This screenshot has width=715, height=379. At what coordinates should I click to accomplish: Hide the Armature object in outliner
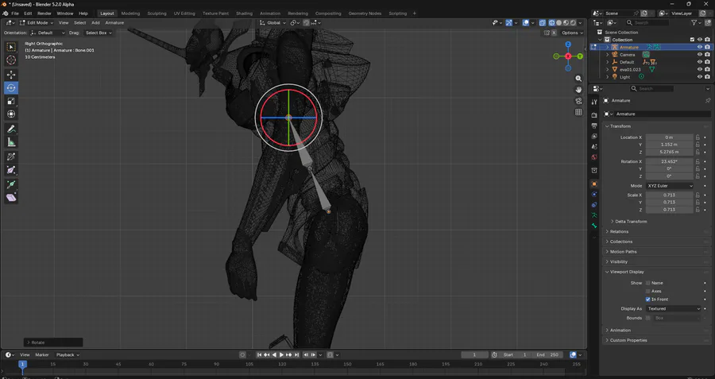[699, 47]
